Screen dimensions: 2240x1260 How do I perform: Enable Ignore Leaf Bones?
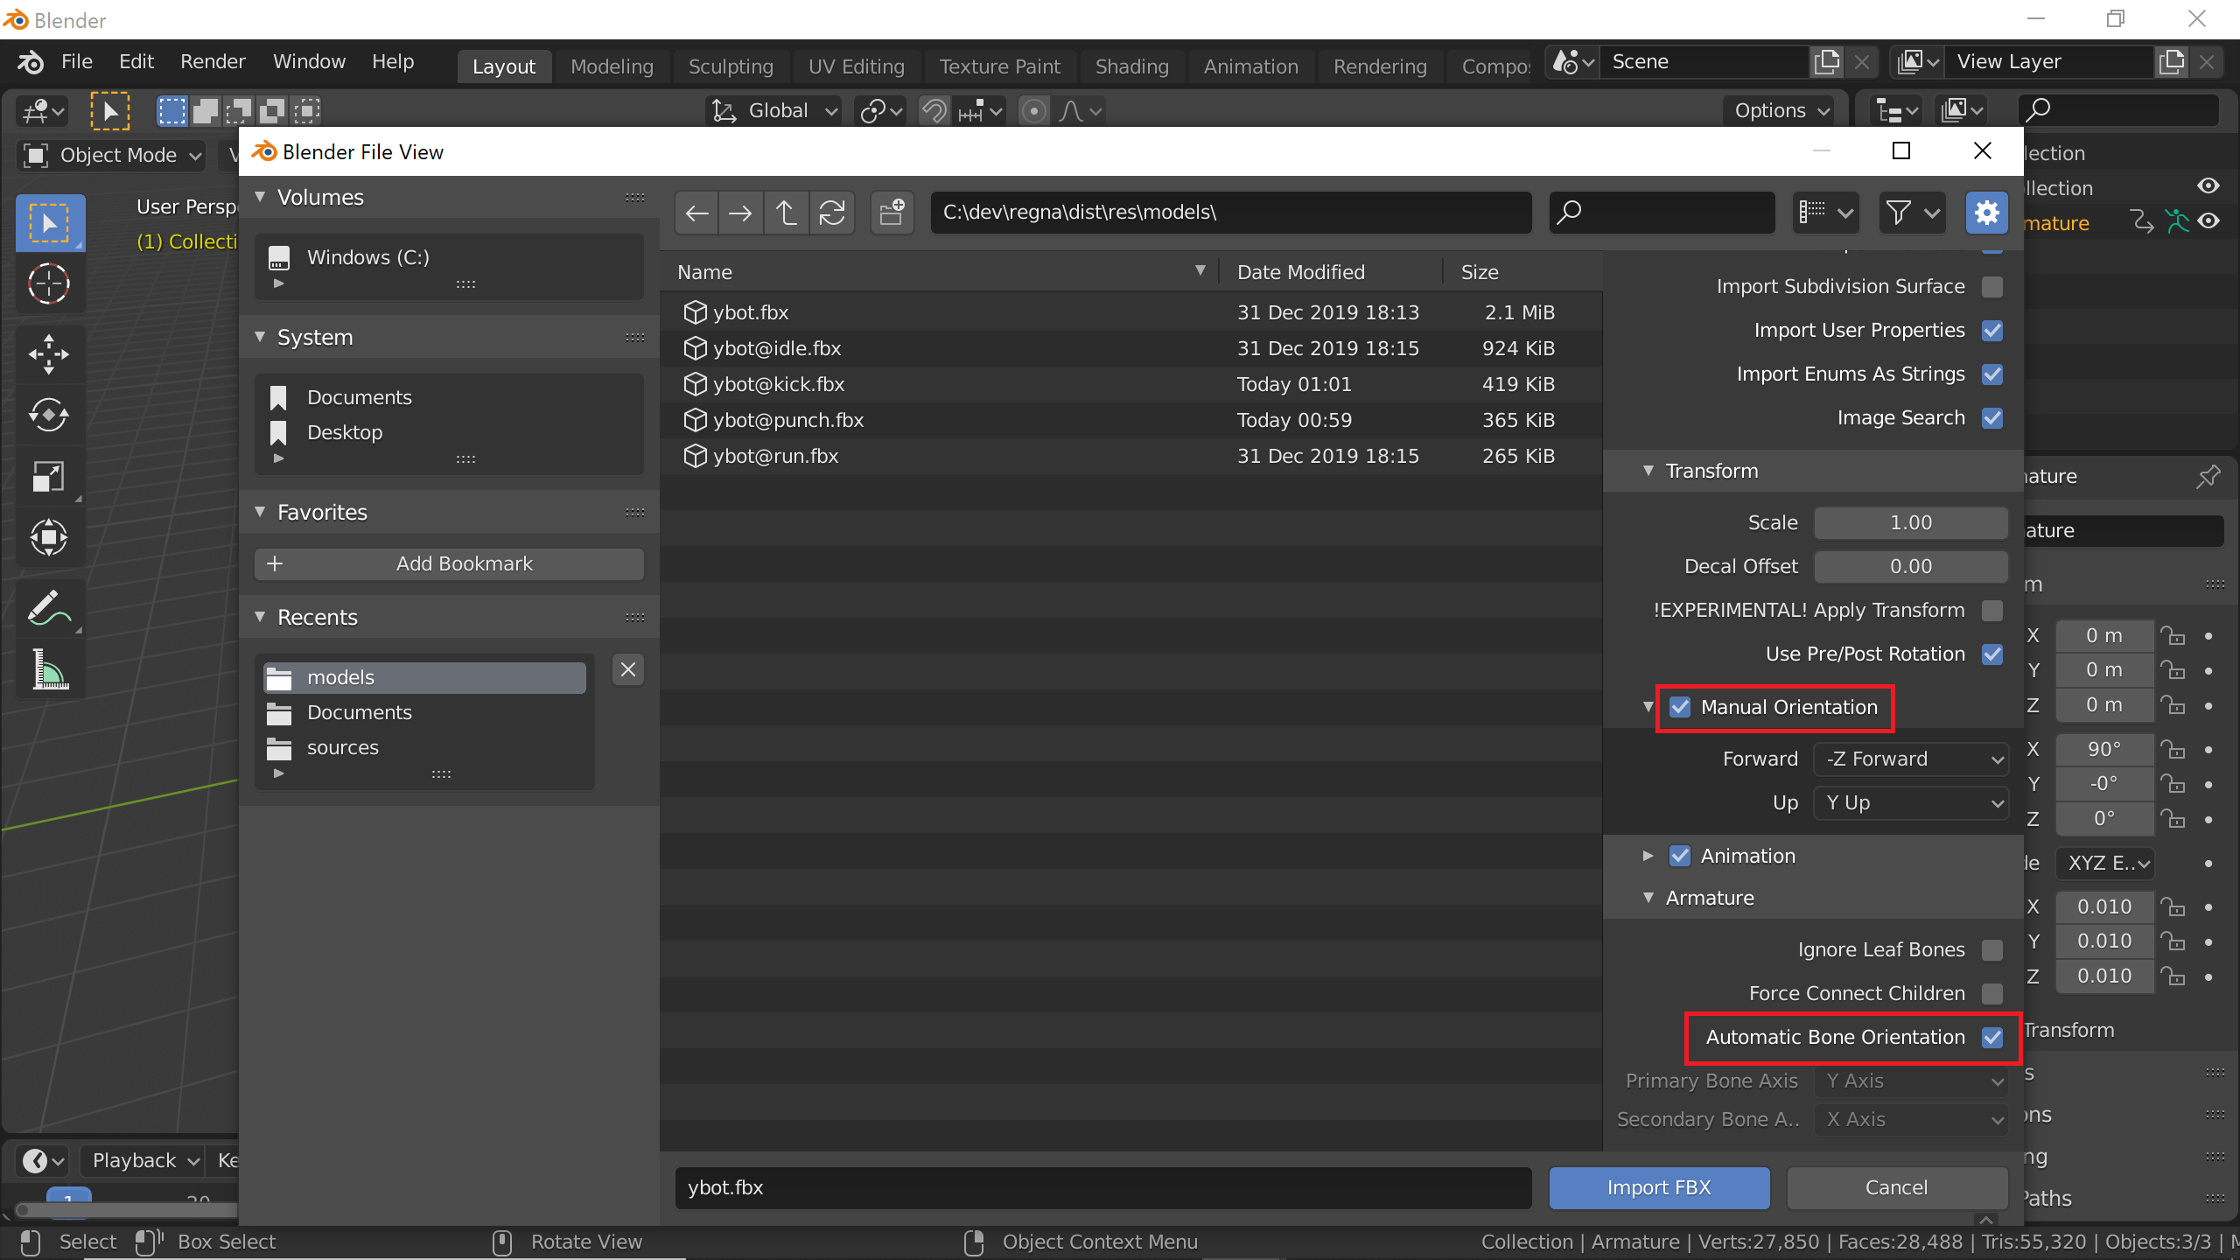click(1992, 950)
